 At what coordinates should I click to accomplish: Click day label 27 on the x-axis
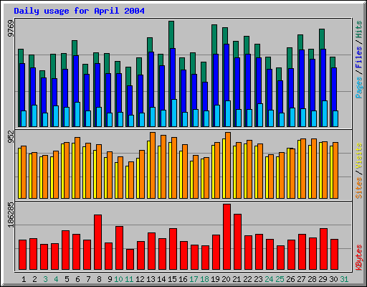(301, 279)
